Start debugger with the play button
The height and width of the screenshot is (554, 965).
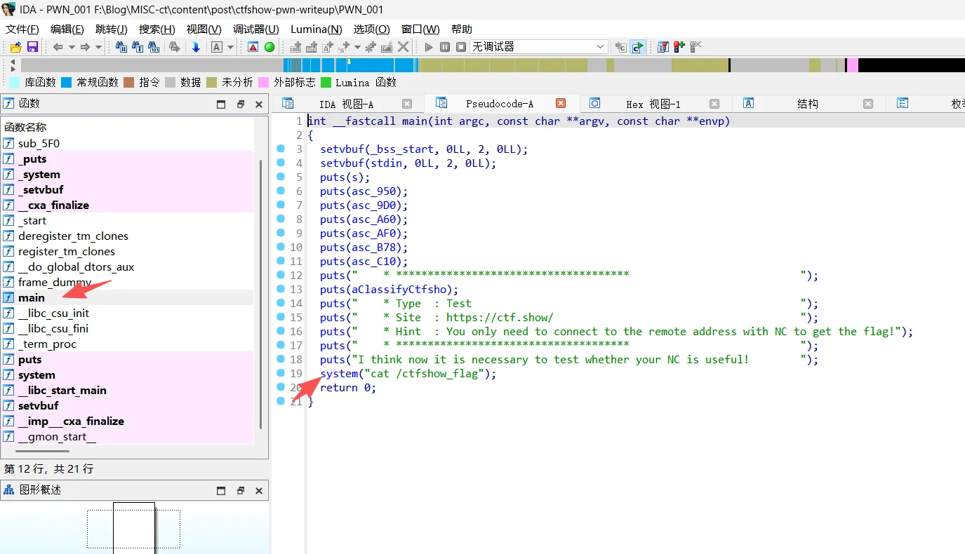pyautogui.click(x=429, y=47)
